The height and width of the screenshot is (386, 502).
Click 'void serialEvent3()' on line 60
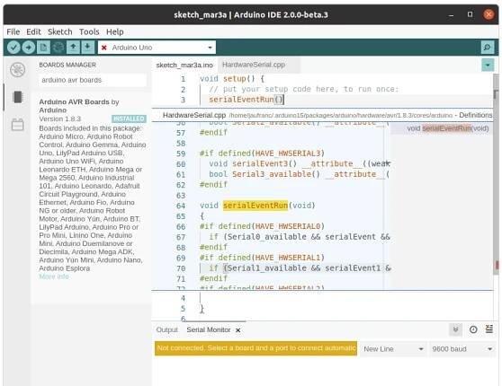coord(253,164)
